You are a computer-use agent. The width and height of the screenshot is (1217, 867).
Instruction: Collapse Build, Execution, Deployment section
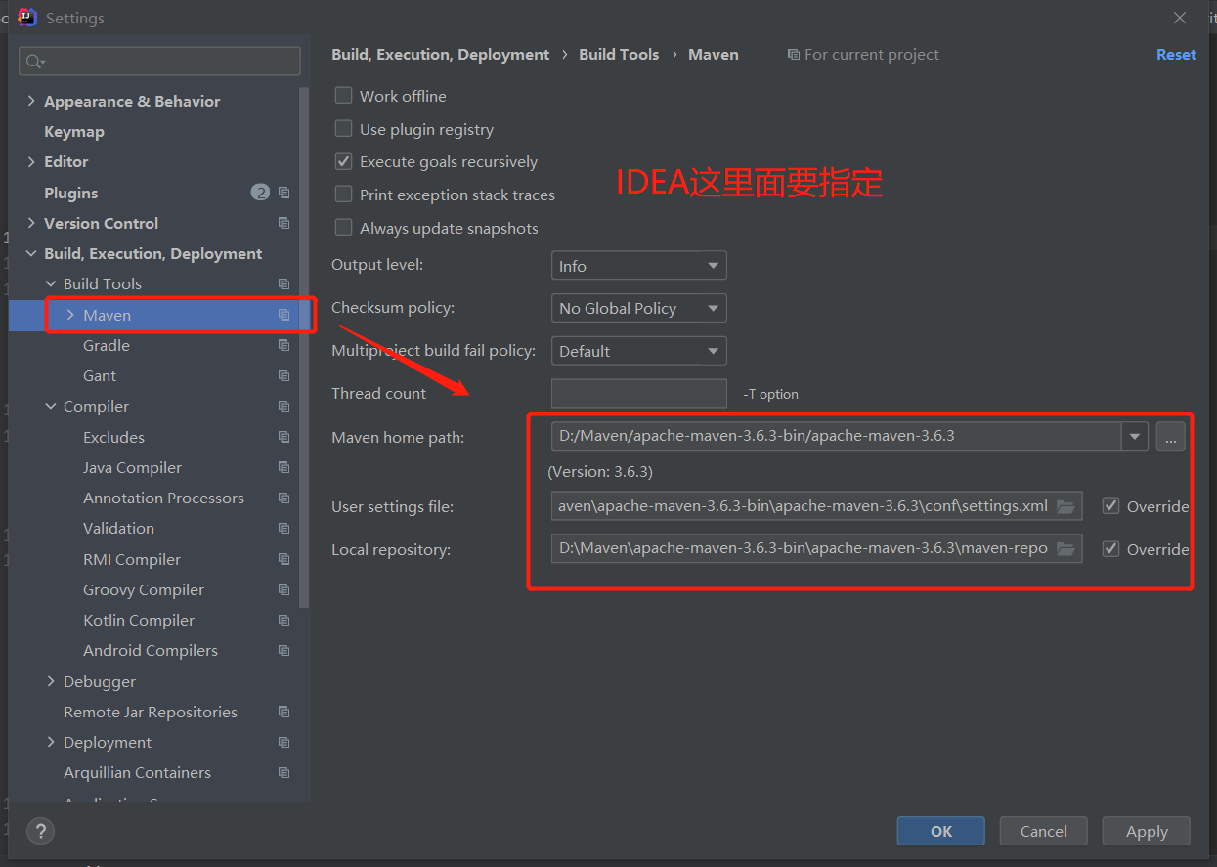point(31,253)
